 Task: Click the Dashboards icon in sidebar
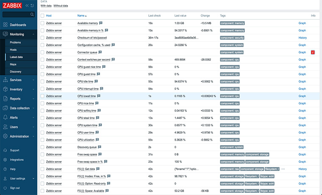pos(5,25)
